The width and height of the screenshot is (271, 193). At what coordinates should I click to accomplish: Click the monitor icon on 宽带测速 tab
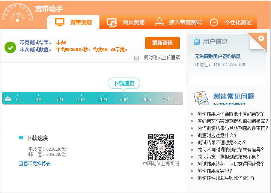60,22
